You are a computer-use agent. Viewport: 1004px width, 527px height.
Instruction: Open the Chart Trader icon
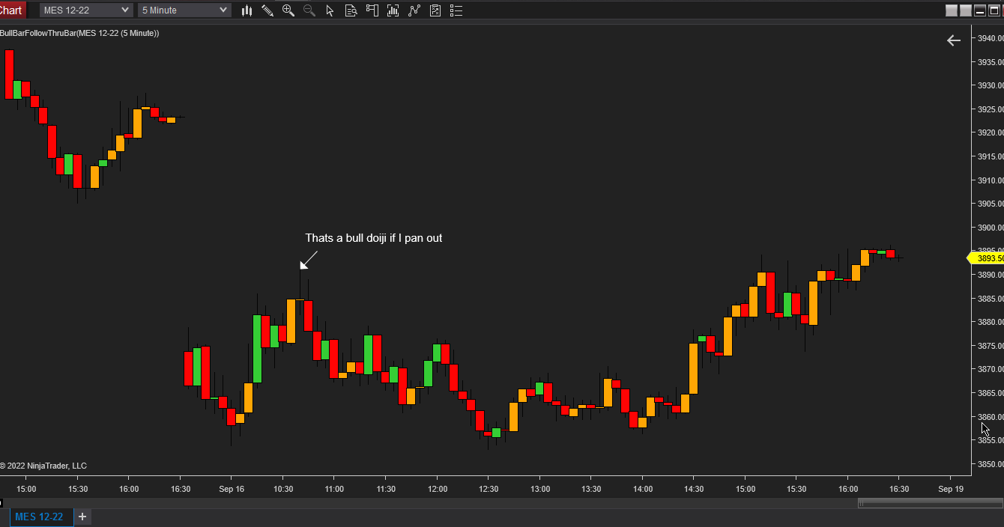coord(372,10)
